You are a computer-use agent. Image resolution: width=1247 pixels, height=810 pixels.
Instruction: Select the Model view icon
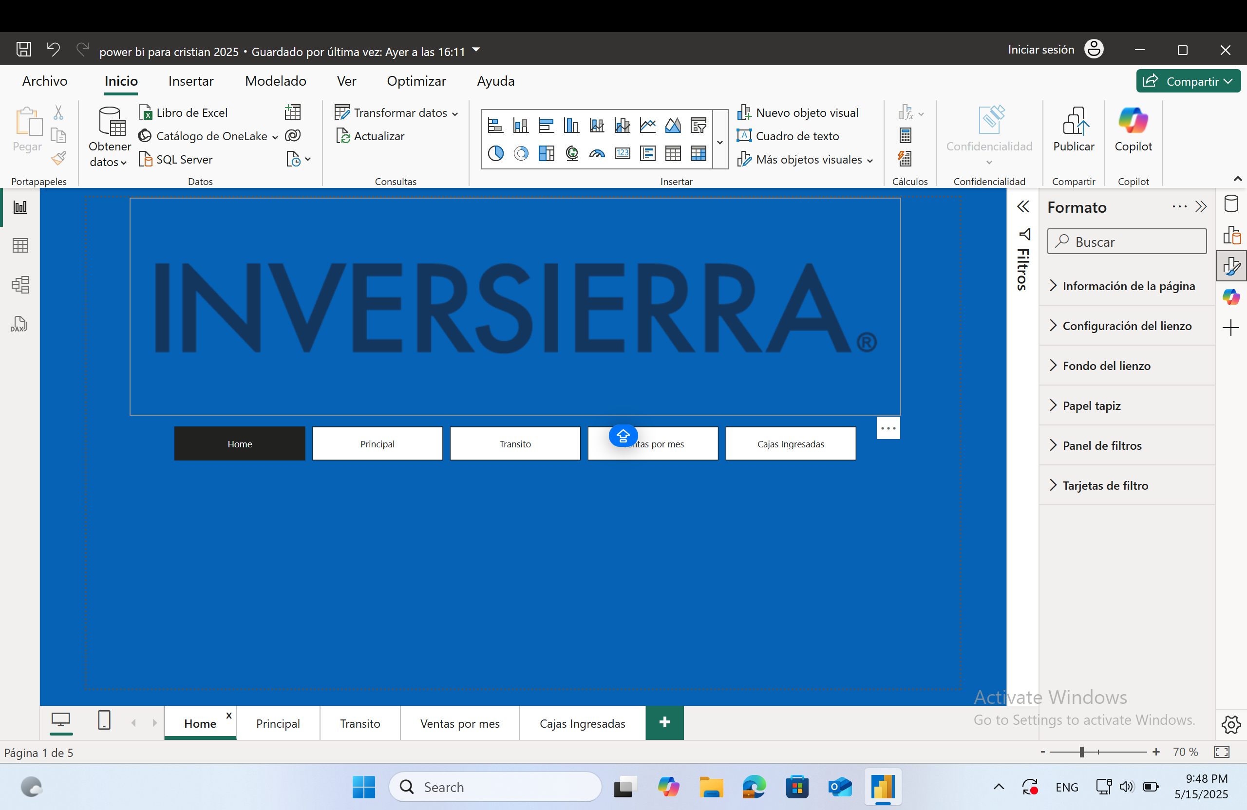click(x=20, y=284)
